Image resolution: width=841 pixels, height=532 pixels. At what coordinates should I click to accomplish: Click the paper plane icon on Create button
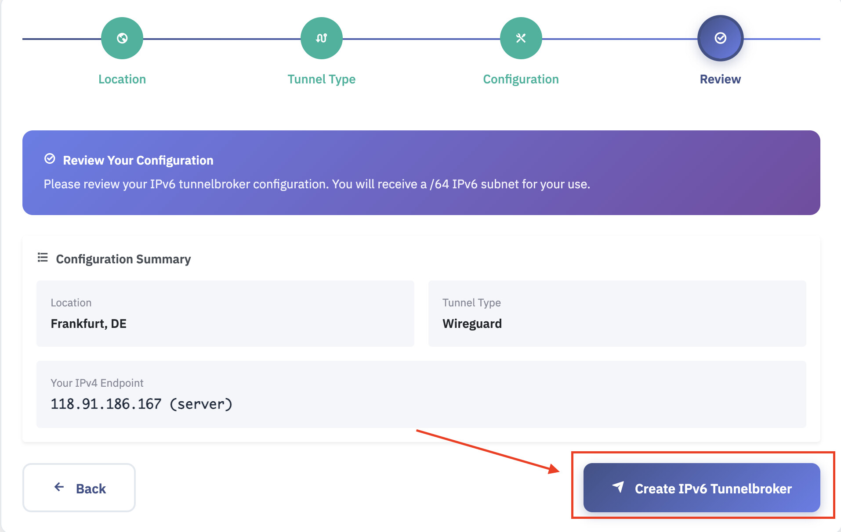pyautogui.click(x=618, y=487)
